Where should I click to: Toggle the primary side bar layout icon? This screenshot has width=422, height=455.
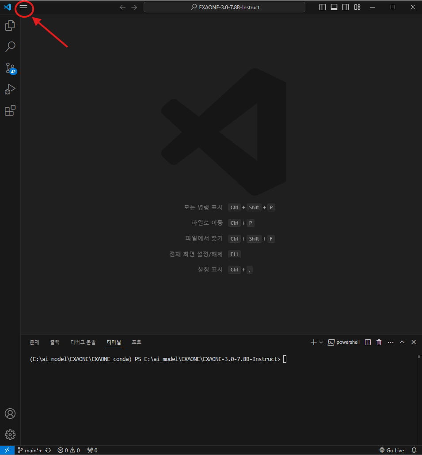point(323,7)
